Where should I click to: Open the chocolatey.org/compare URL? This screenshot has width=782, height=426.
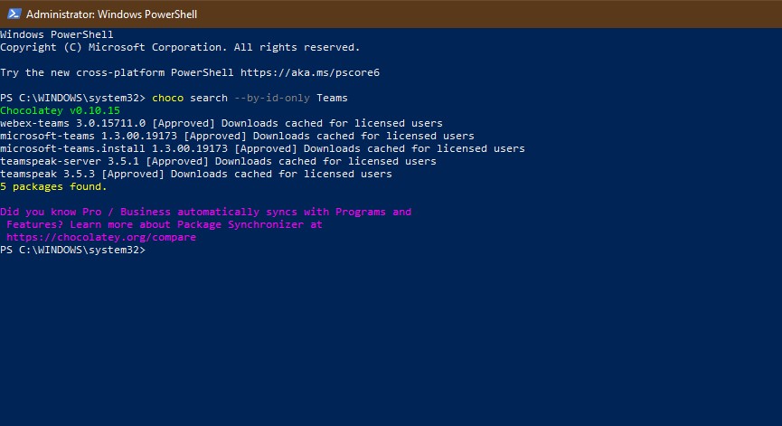point(101,238)
